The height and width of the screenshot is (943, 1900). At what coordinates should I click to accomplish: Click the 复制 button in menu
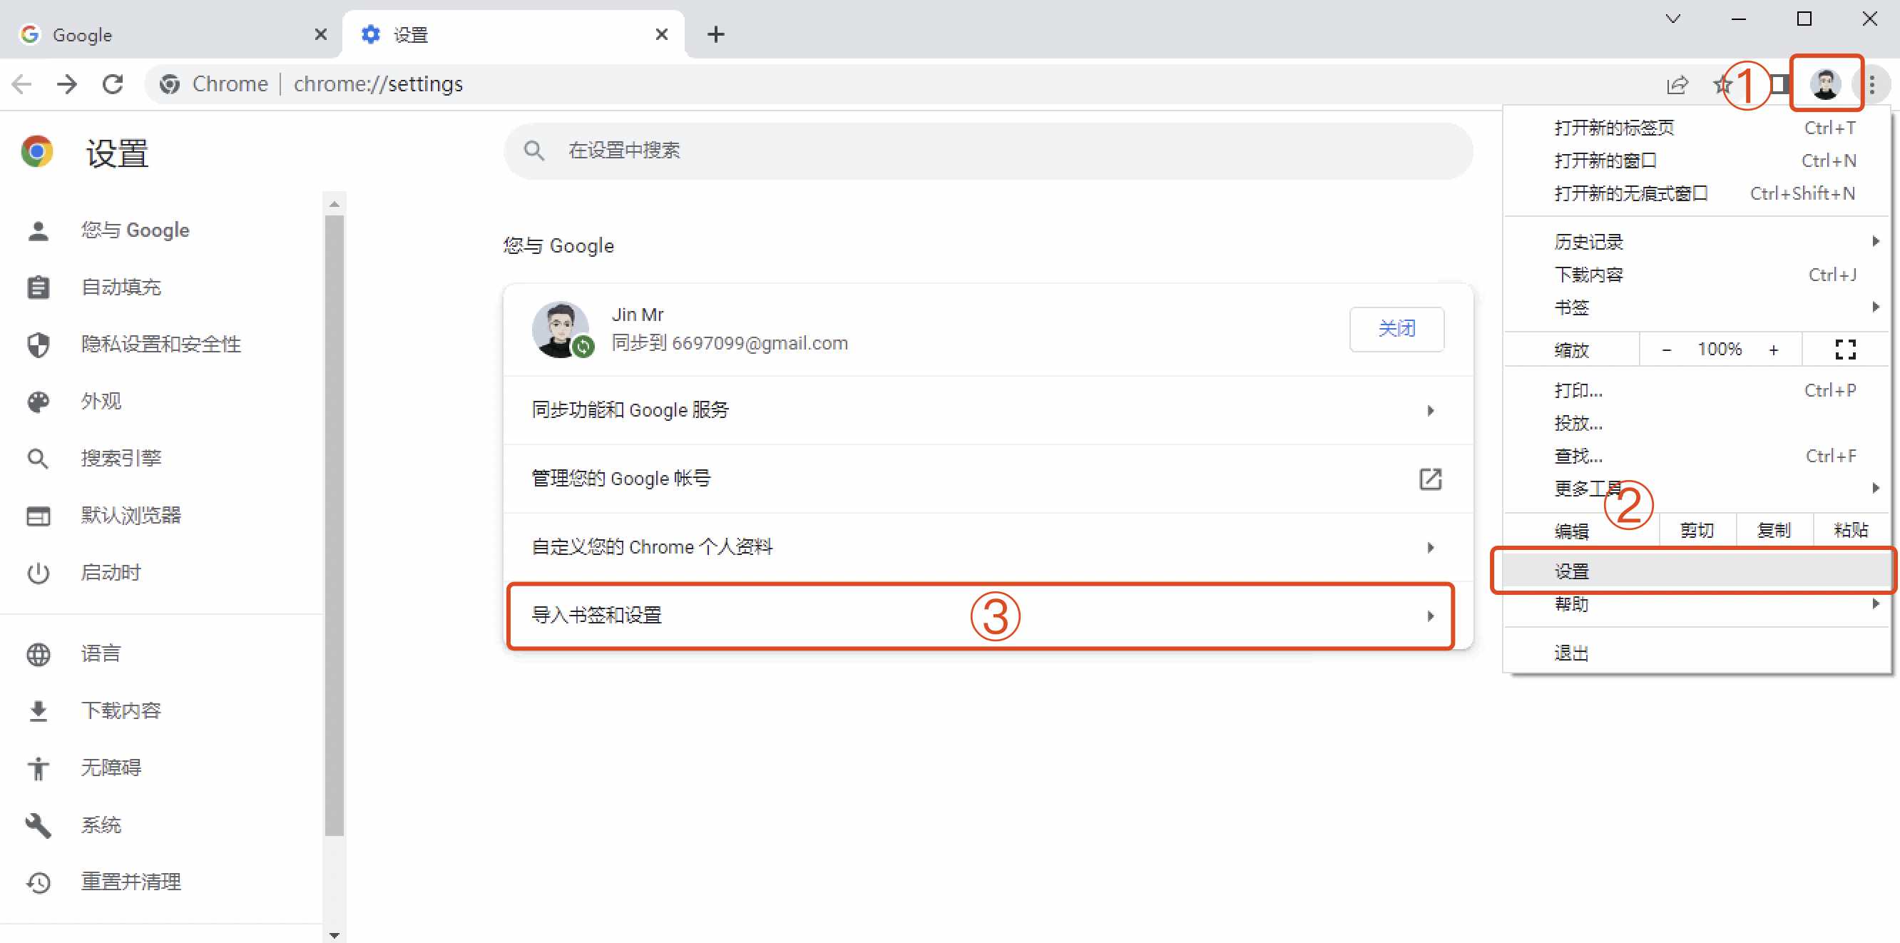click(1774, 530)
